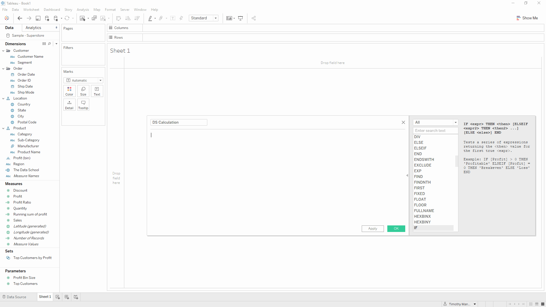
Task: Select the Sample - Superstore data source
Action: point(28,36)
